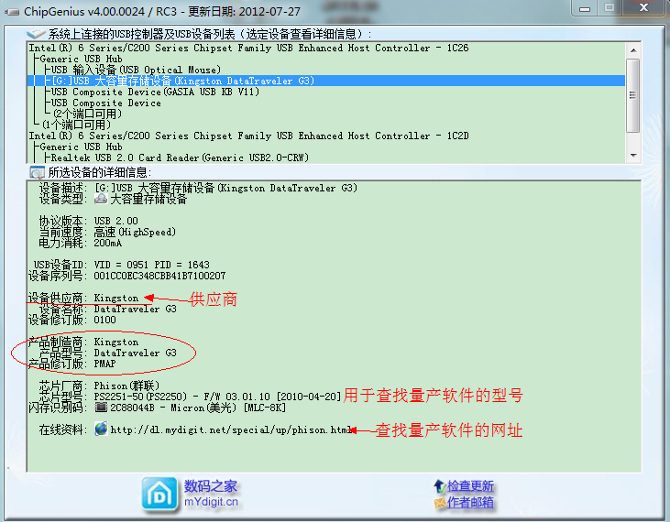Click the flash chip icon next to 2C88044B

pos(101,408)
